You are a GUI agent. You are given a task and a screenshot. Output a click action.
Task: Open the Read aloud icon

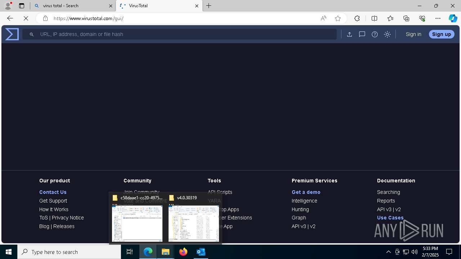[323, 18]
